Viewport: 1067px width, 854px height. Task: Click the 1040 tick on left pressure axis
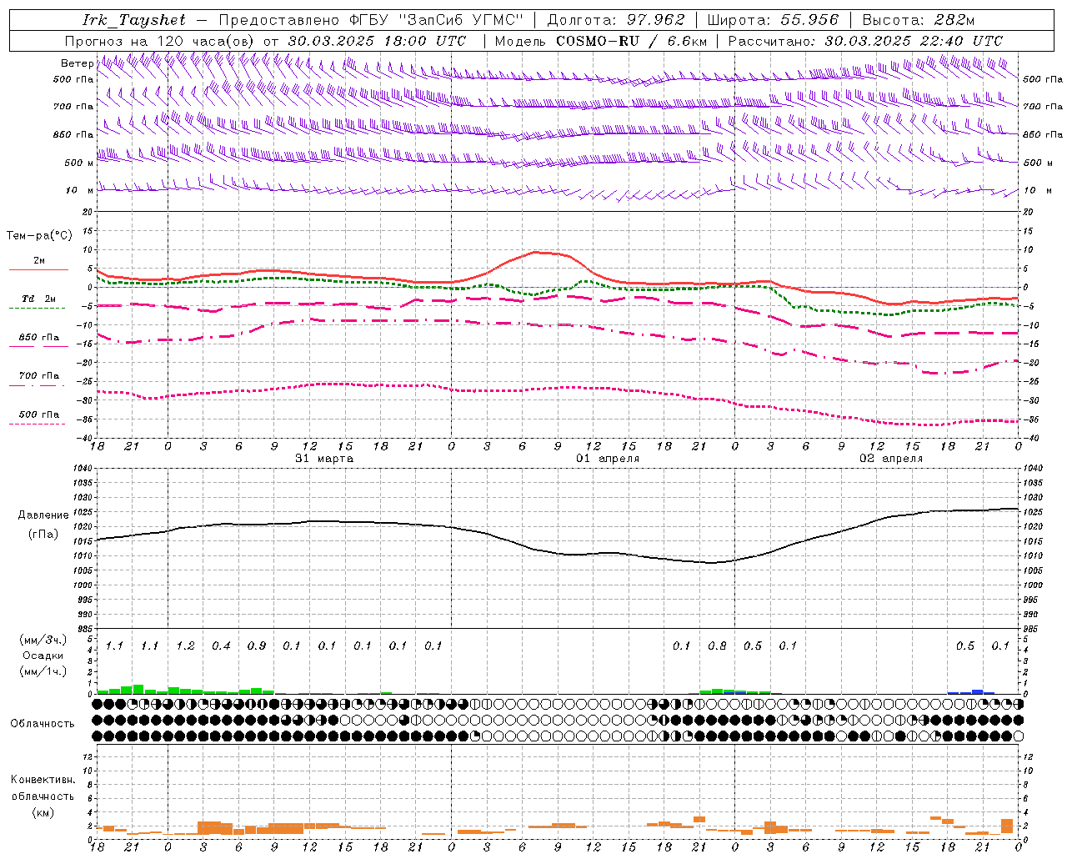tap(82, 468)
